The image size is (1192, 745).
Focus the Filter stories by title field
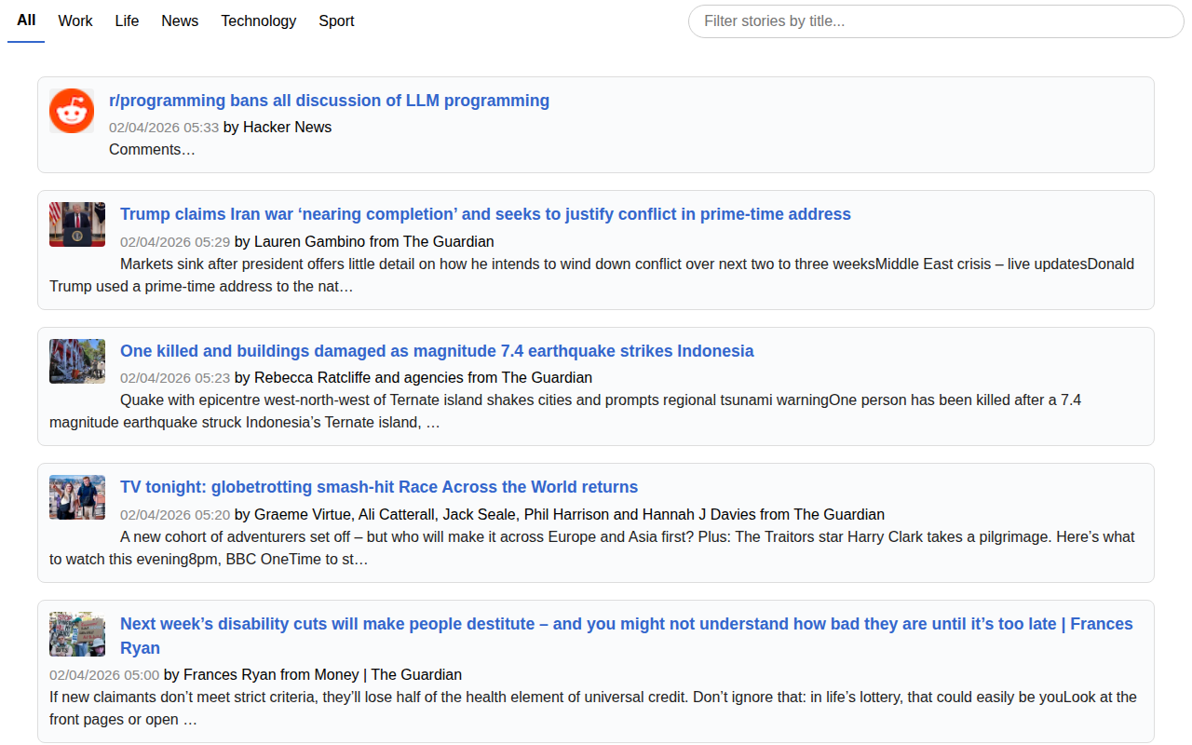(935, 21)
